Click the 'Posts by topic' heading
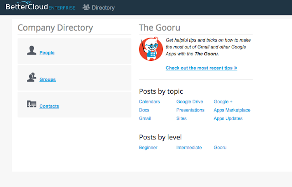Viewport: 292px width, 187px height. click(161, 91)
